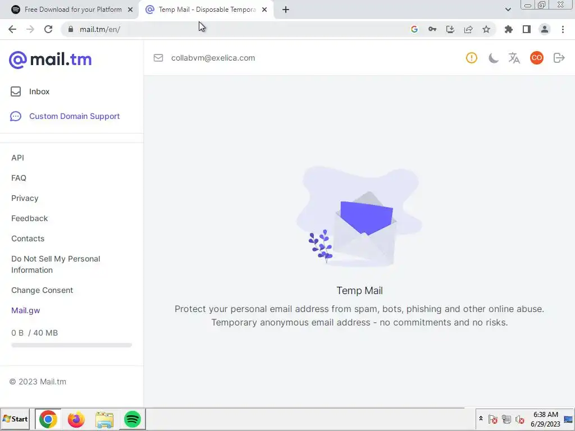Click the share page icon
This screenshot has width=575, height=431.
click(x=468, y=29)
